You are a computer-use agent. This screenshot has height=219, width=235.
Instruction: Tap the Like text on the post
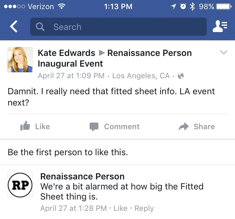pyautogui.click(x=43, y=127)
